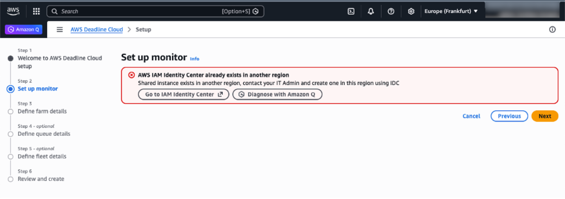This screenshot has width=565, height=199.
Task: Open the settings gear icon
Action: 411,11
